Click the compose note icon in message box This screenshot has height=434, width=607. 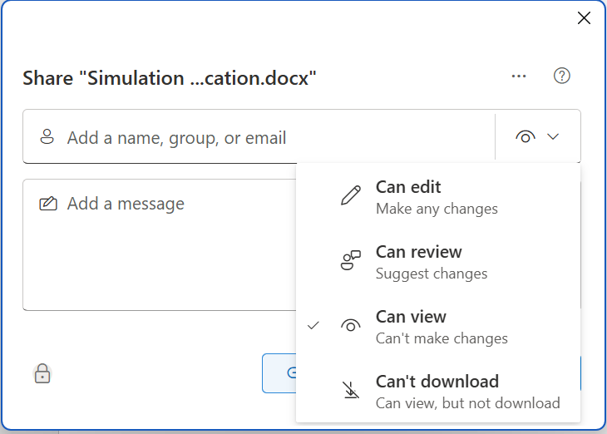point(48,204)
